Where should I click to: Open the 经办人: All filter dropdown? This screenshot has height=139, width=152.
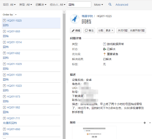[x=57, y=5]
